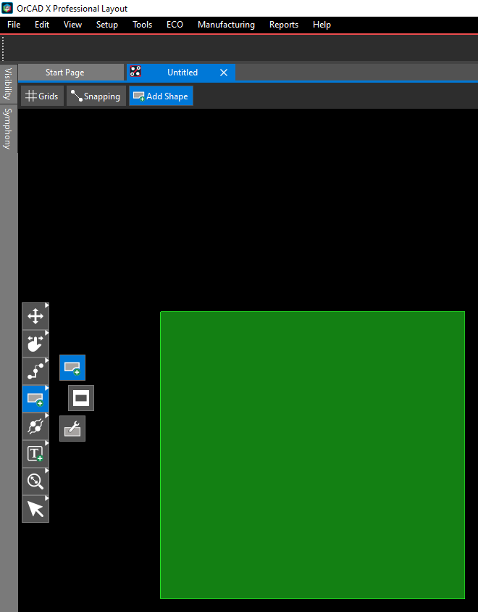478x612 pixels.
Task: Click the board file icon on the Untitled tab
Action: tap(135, 71)
